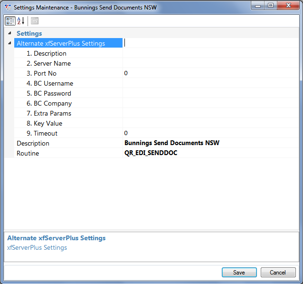
Task: Click the Key Value value field
Action: pyautogui.click(x=211, y=123)
